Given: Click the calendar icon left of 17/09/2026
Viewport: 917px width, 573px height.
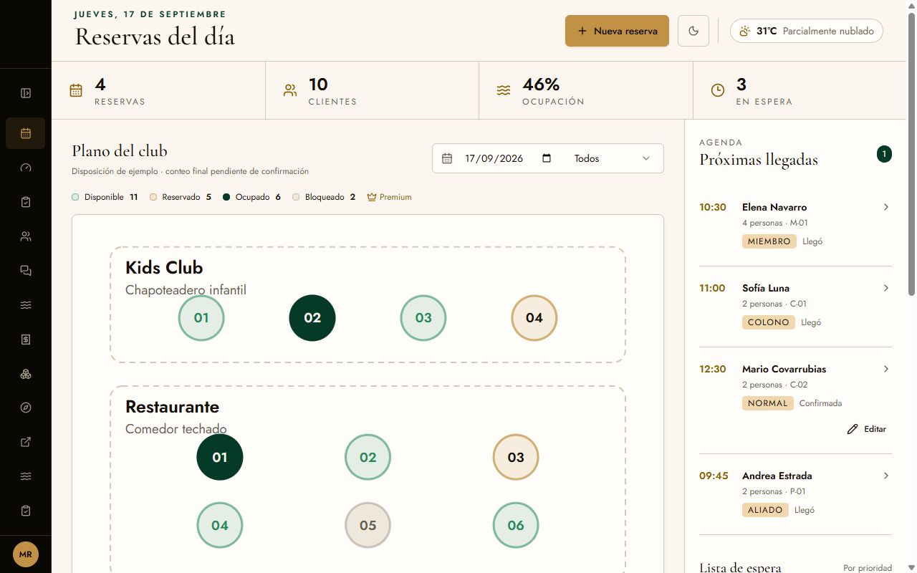Looking at the screenshot, I should coord(447,158).
